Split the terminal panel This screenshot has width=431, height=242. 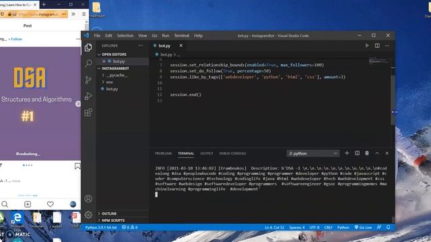click(357, 153)
